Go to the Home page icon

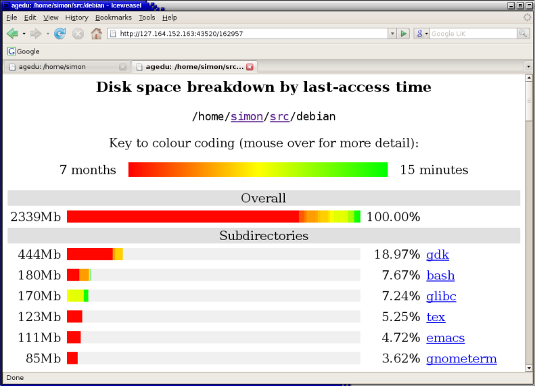tap(96, 33)
